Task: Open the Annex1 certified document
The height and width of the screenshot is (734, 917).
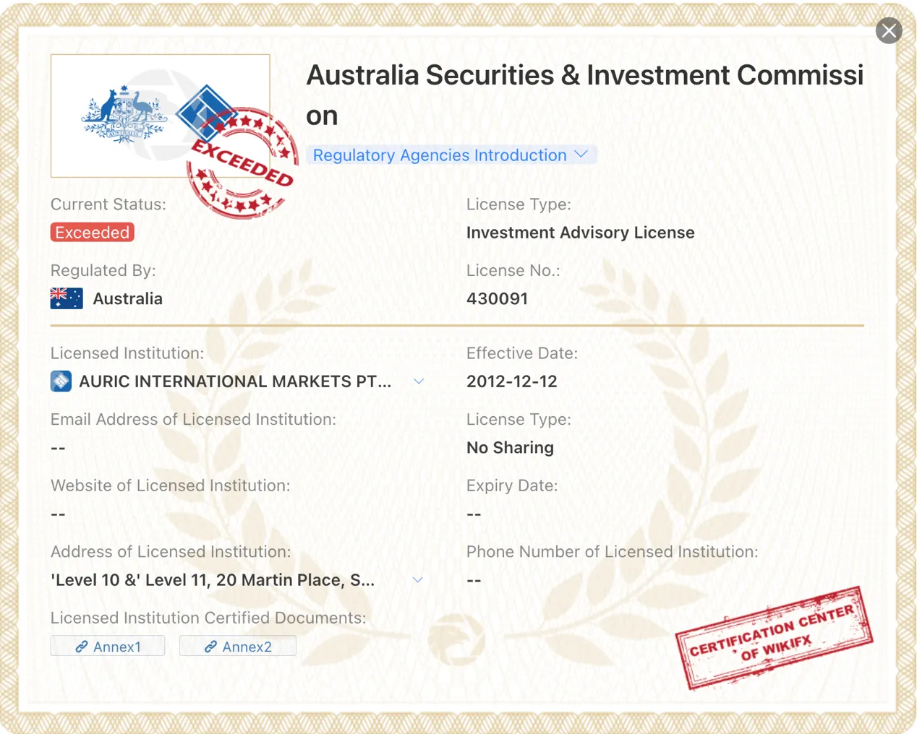Action: tap(108, 646)
